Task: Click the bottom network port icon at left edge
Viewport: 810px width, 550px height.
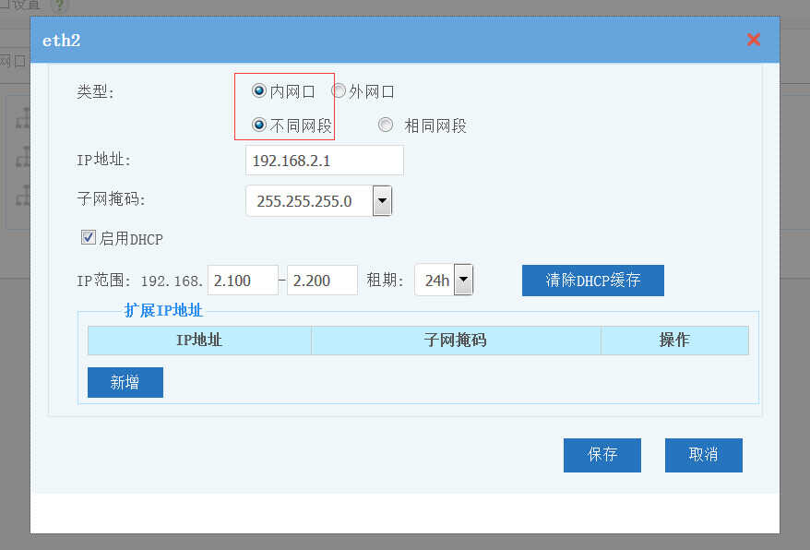Action: pyautogui.click(x=23, y=196)
